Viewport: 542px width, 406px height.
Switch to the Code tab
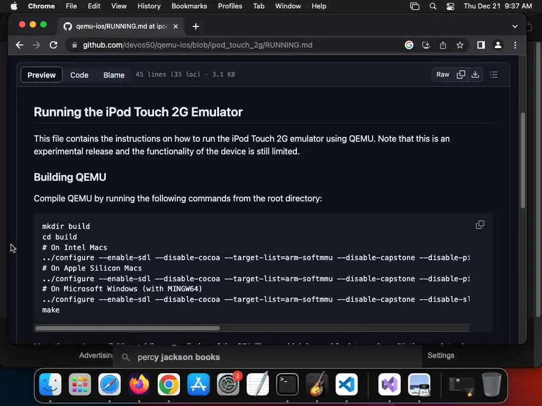click(79, 75)
